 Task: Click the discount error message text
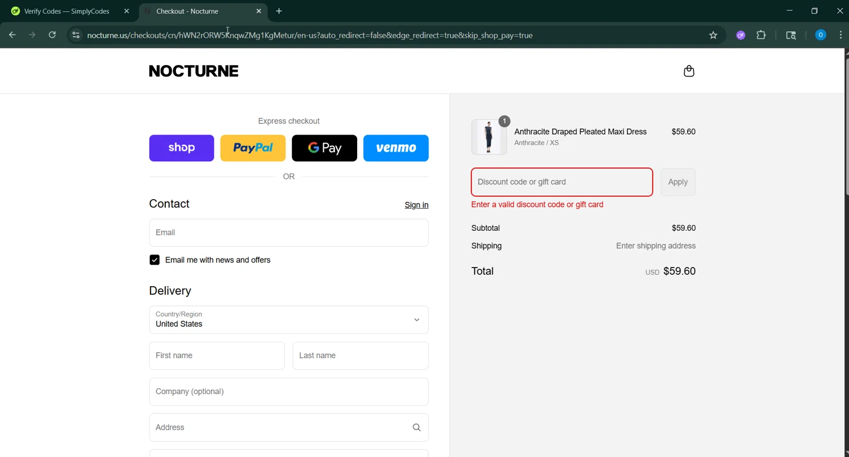tap(537, 204)
